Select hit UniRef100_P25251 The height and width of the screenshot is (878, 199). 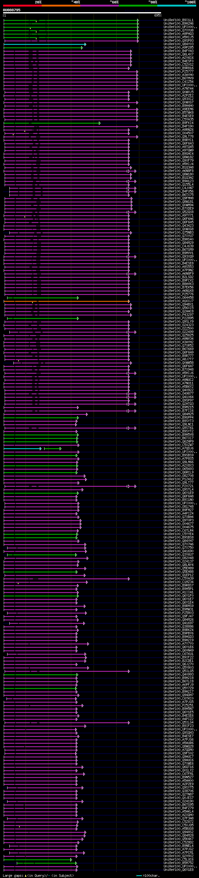click(178, 705)
